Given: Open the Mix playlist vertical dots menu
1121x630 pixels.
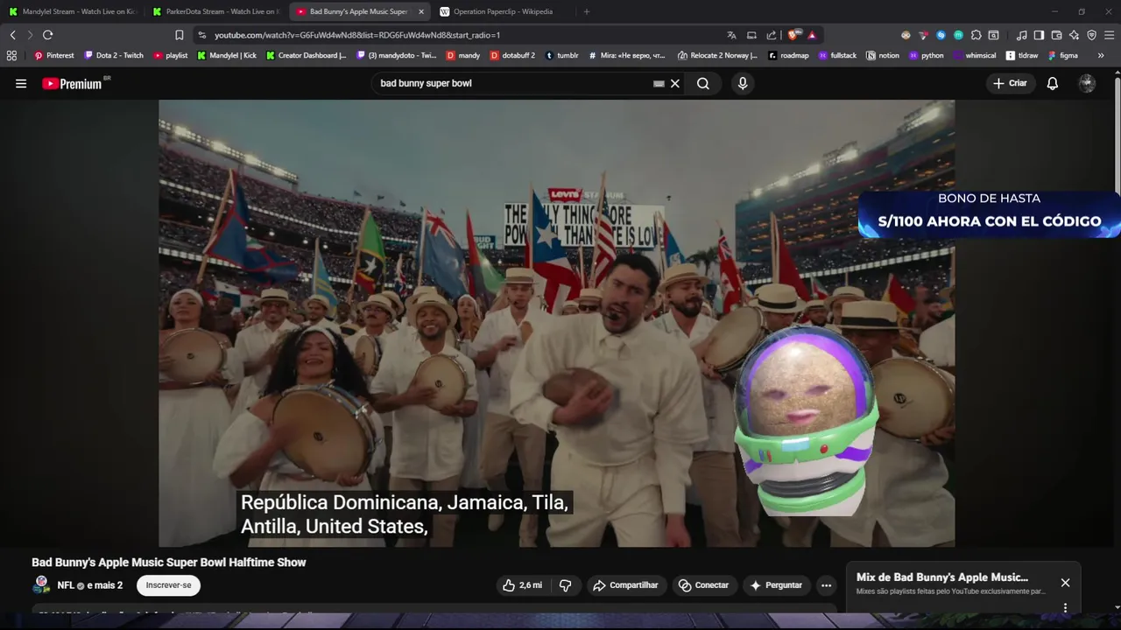Looking at the screenshot, I should [x=1065, y=607].
